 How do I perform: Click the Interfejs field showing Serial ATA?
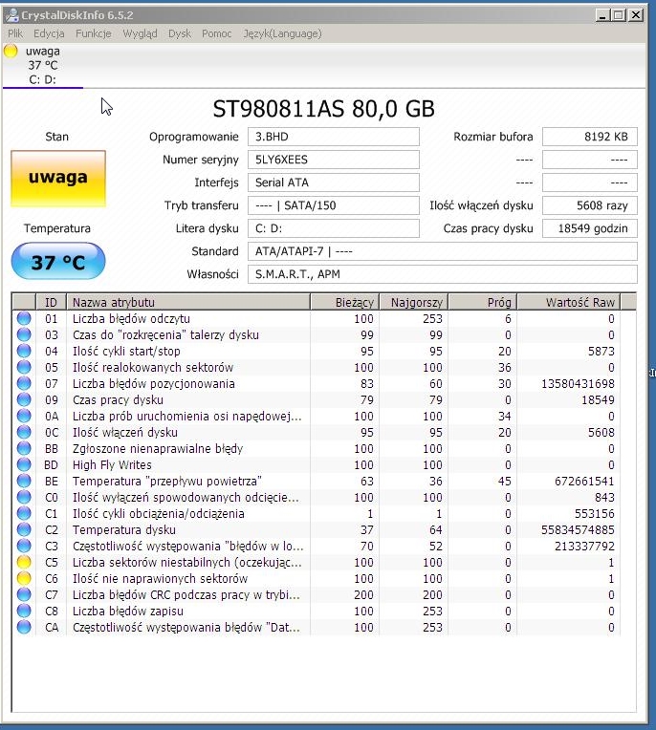(x=334, y=182)
